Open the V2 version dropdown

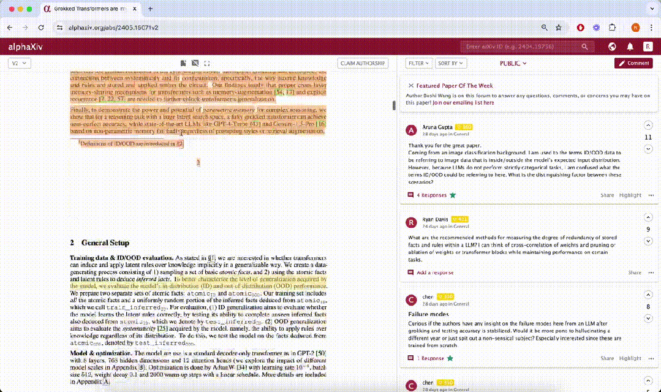pyautogui.click(x=20, y=63)
